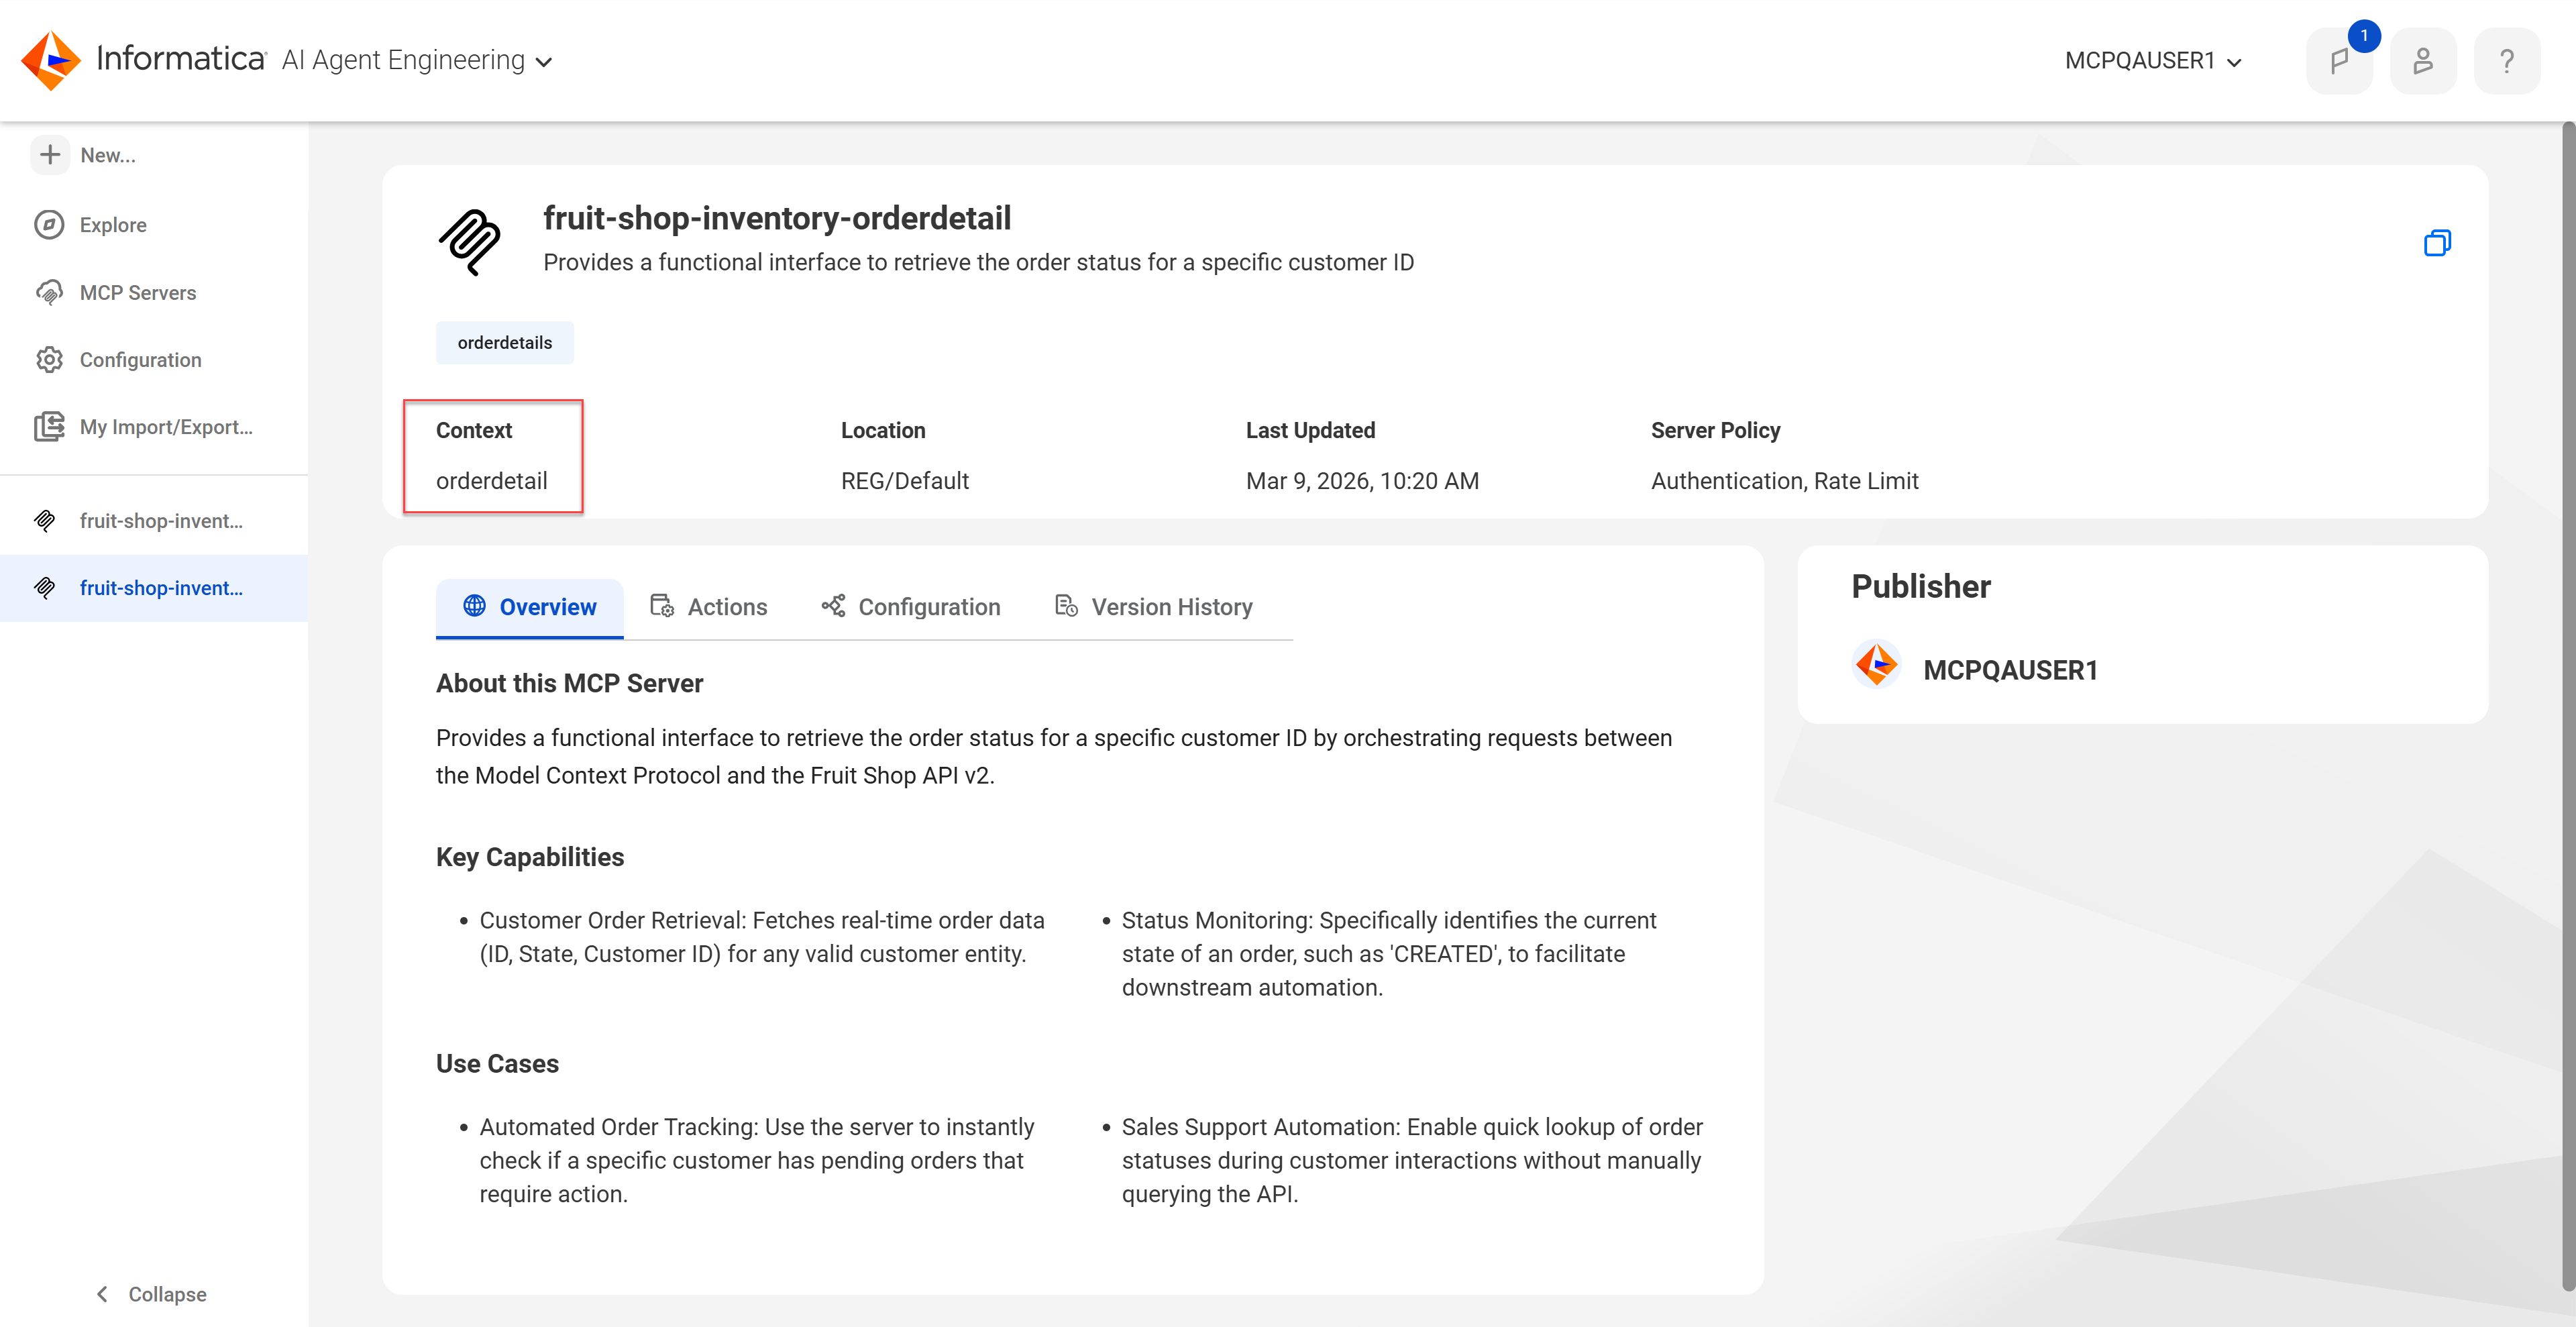Screen dimensions: 2576x1327
Task: Click the MCP server logo icon in header
Action: 470,242
